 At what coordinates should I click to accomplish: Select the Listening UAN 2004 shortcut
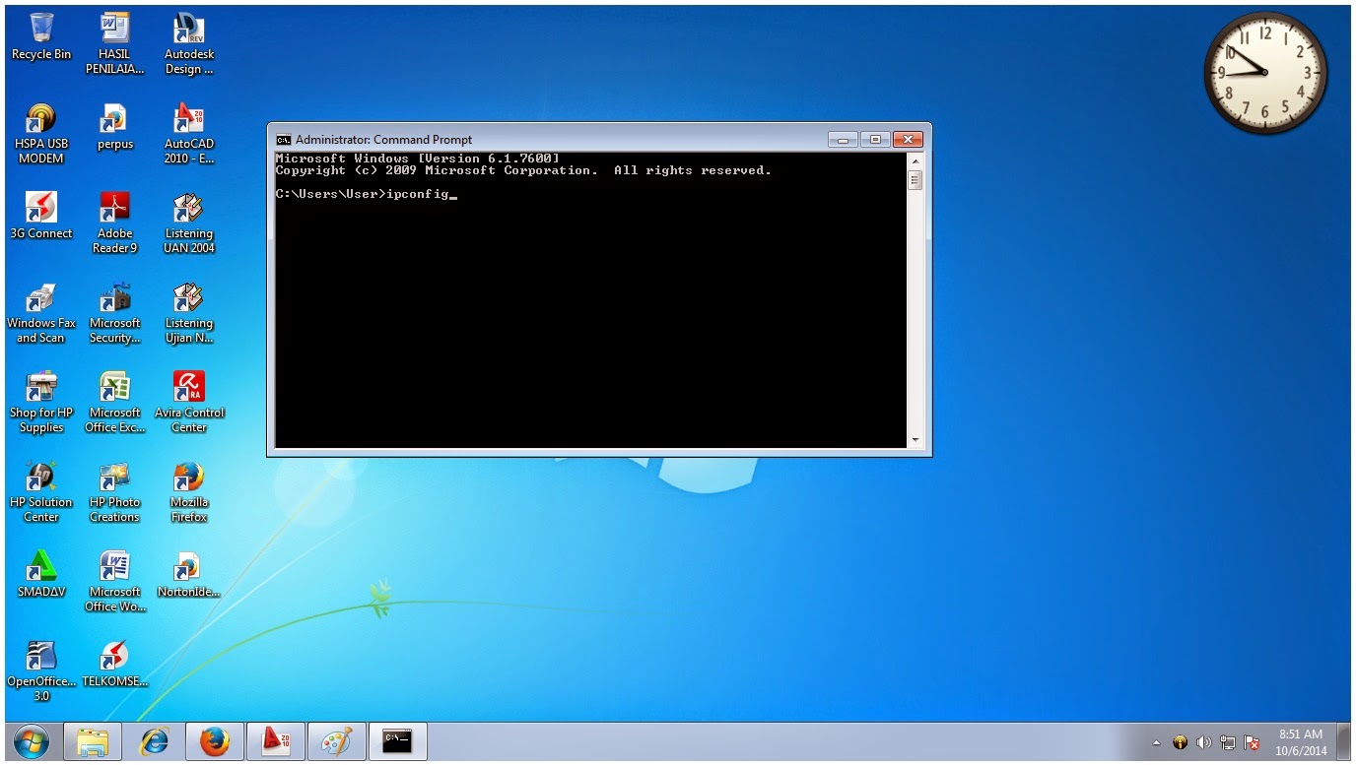188,223
